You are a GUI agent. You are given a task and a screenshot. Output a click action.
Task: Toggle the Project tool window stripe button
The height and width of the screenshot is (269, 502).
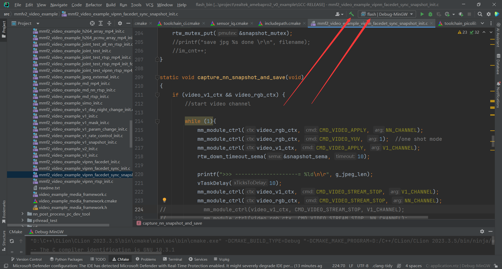[x=4, y=29]
